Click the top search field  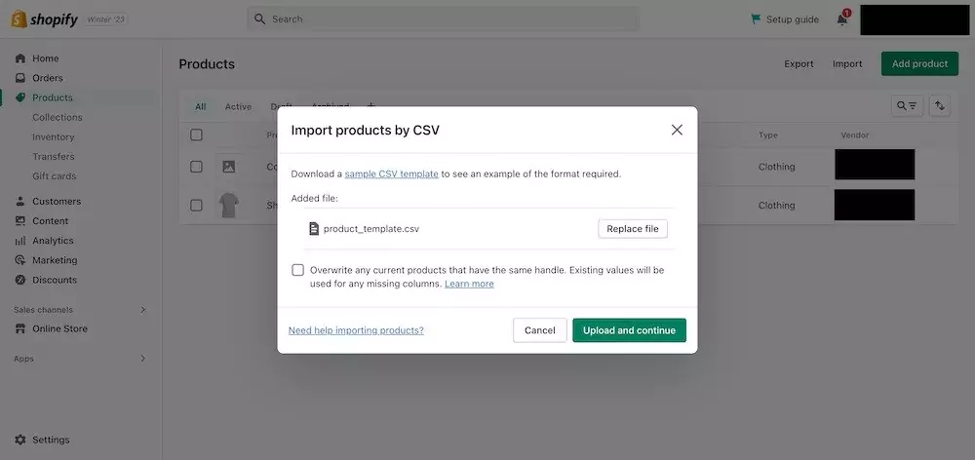point(444,19)
